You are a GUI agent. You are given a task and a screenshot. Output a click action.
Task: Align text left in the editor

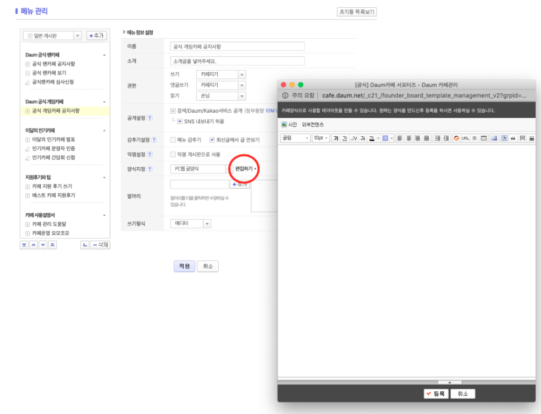(x=400, y=138)
